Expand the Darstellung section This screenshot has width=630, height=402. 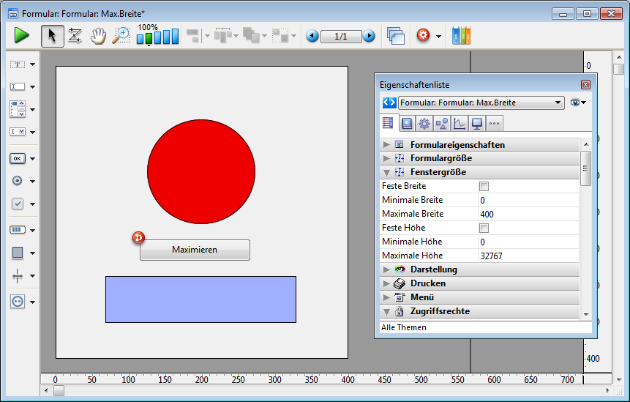[386, 270]
